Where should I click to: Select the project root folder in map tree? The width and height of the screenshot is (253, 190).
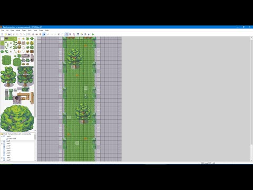16,134
